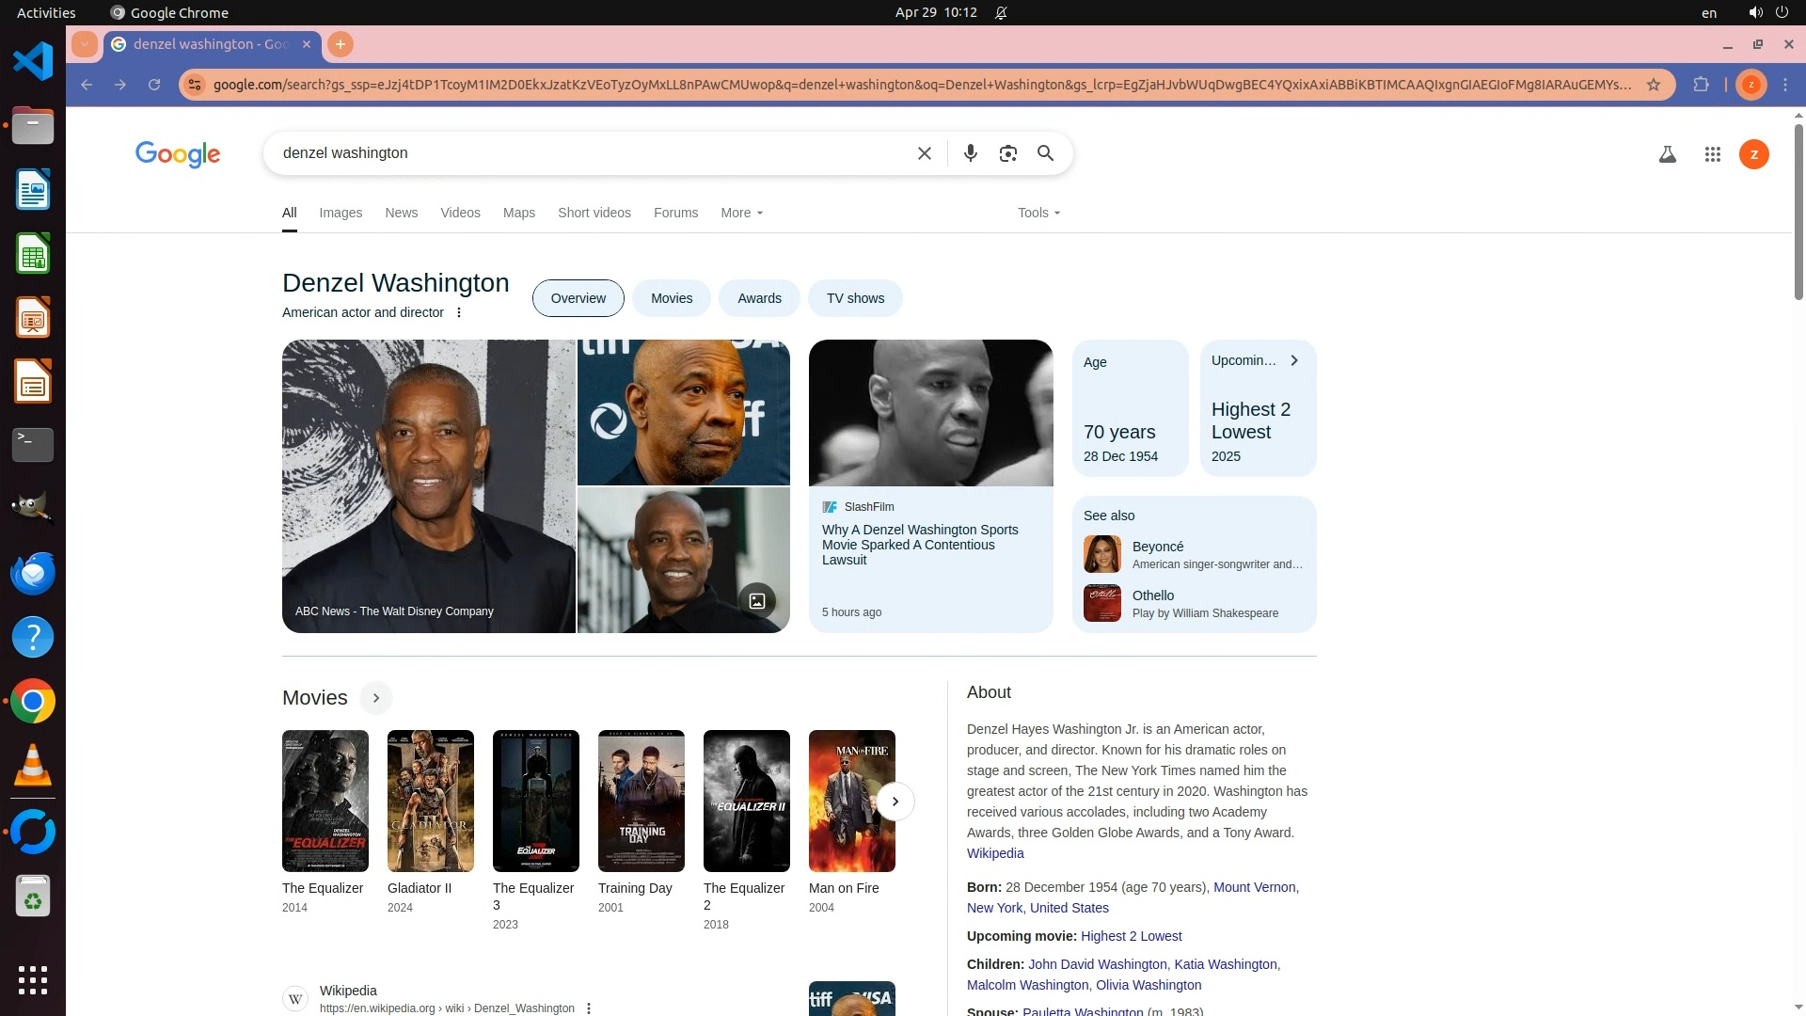The image size is (1806, 1016).
Task: Open the Tools dropdown
Action: coord(1038,213)
